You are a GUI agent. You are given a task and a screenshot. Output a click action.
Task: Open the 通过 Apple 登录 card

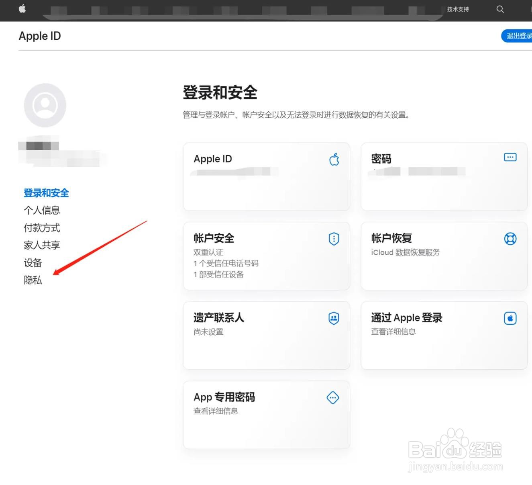pos(444,336)
